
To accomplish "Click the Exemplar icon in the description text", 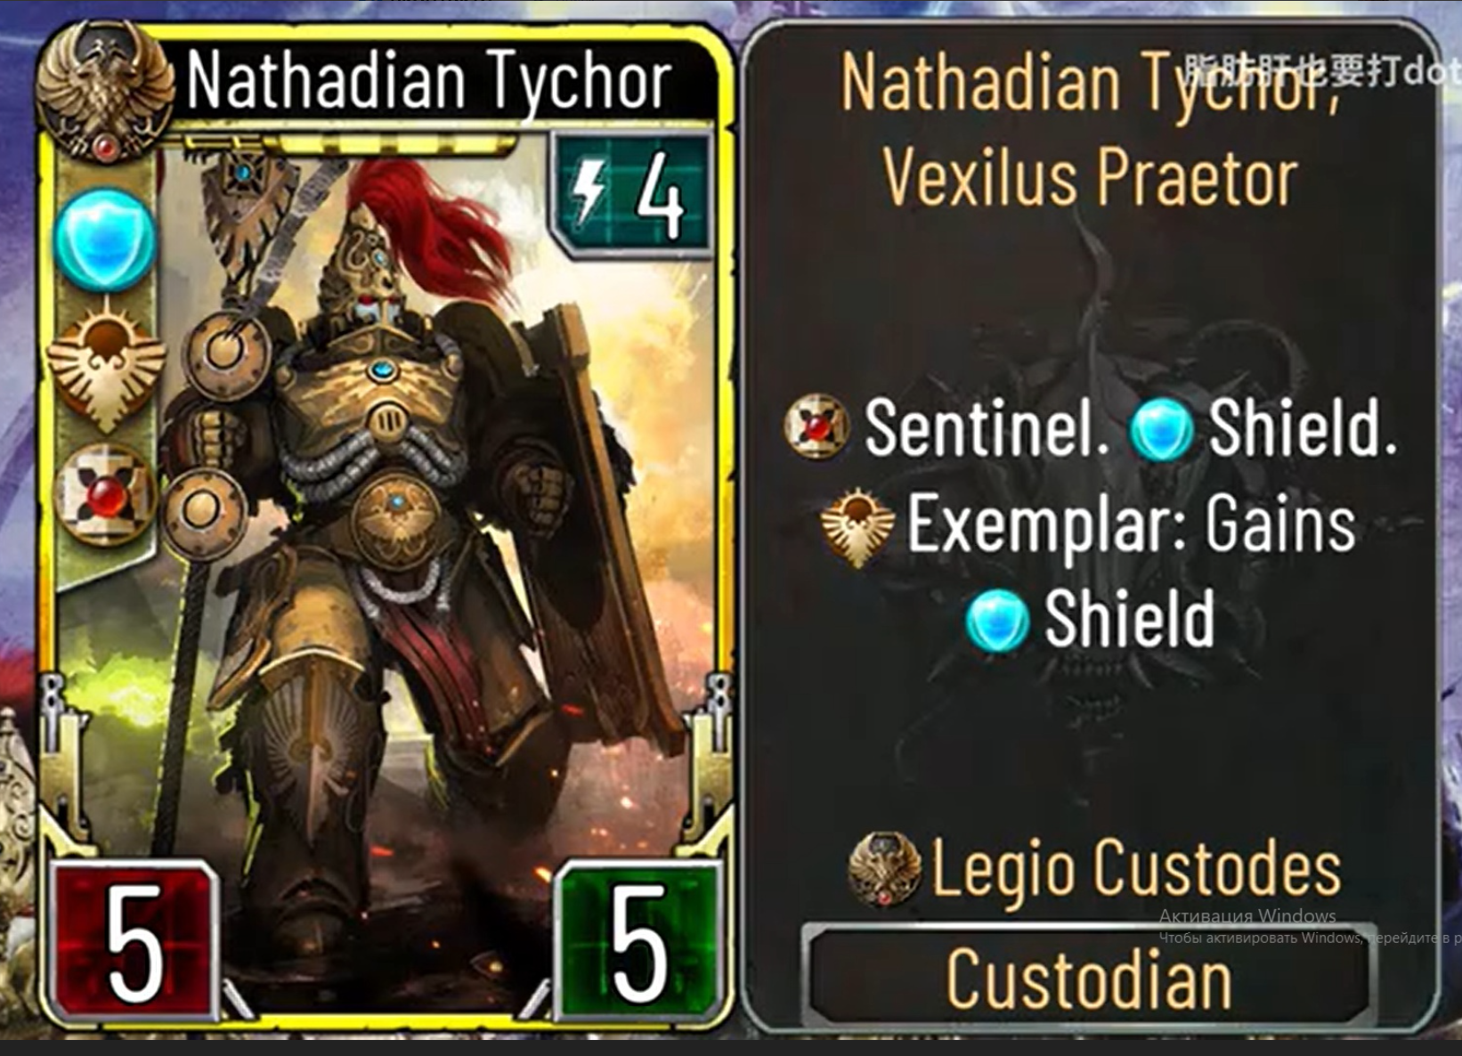I will pyautogui.click(x=857, y=526).
